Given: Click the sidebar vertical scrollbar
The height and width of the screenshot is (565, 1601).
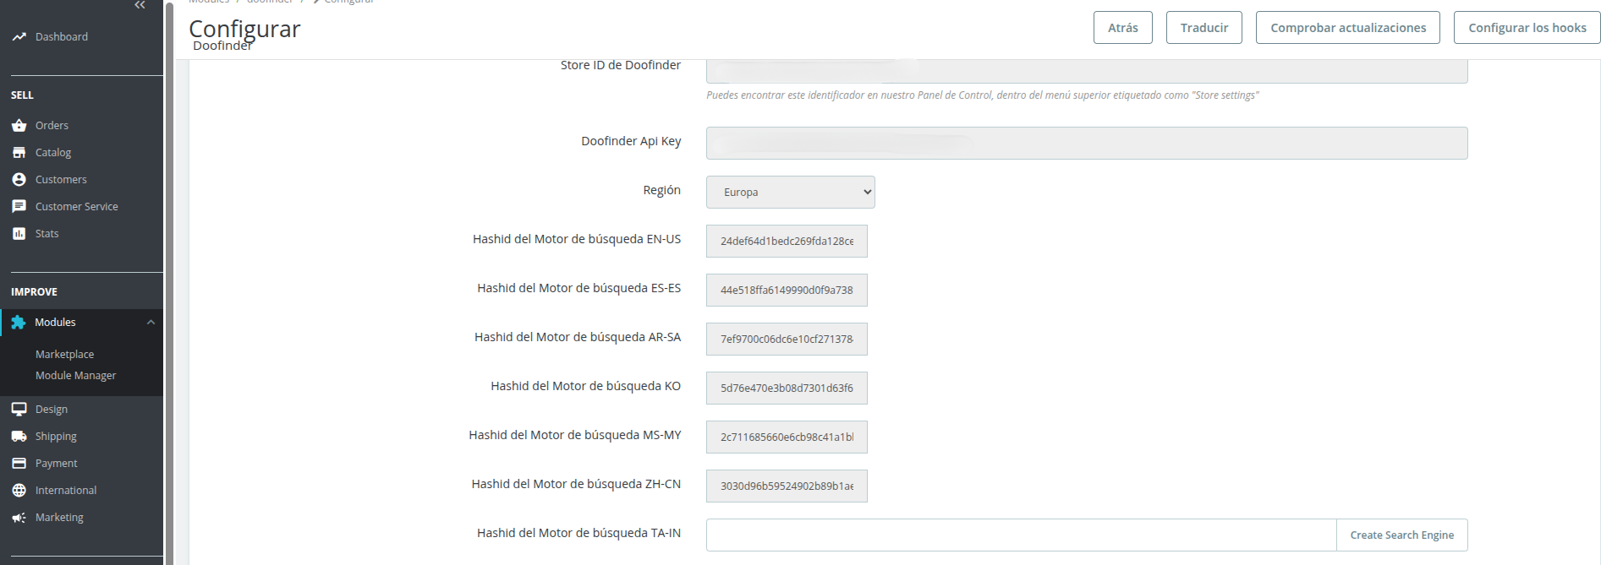Looking at the screenshot, I should [x=169, y=282].
